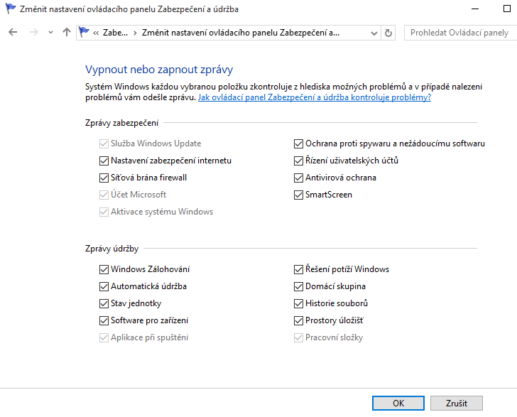Click the Zprávy údržby section label
Viewport: 517px width, 417px height.
click(x=111, y=249)
